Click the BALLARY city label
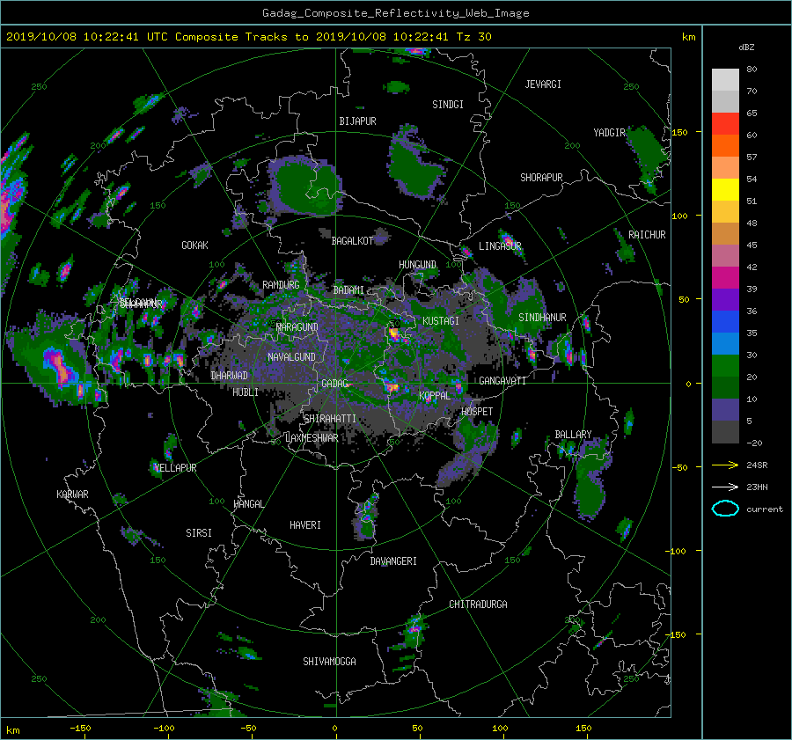 (573, 435)
